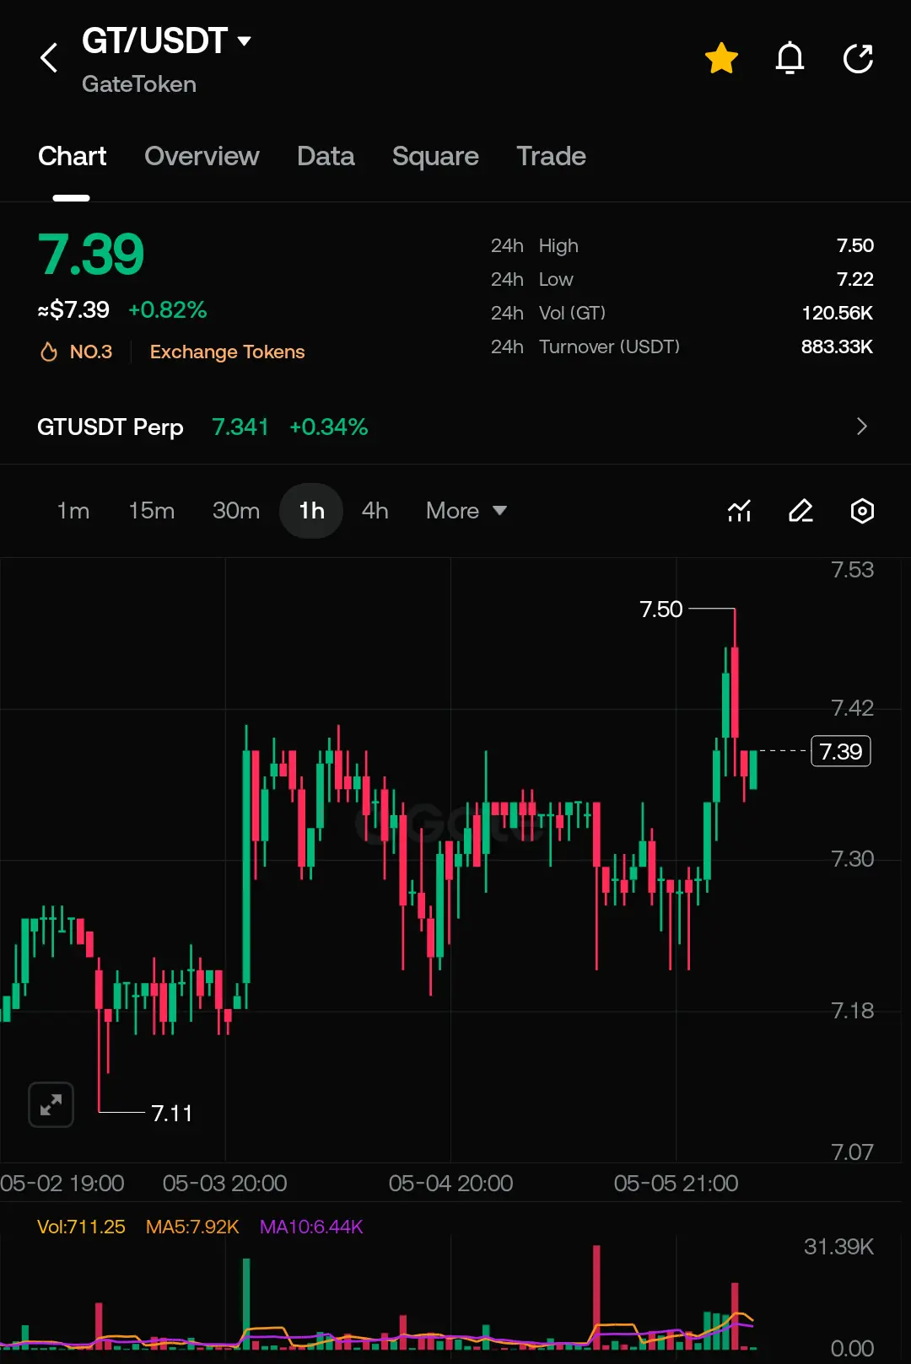Viewport: 911px width, 1364px height.
Task: Open the Exchange Tokens category link
Action: point(227,352)
